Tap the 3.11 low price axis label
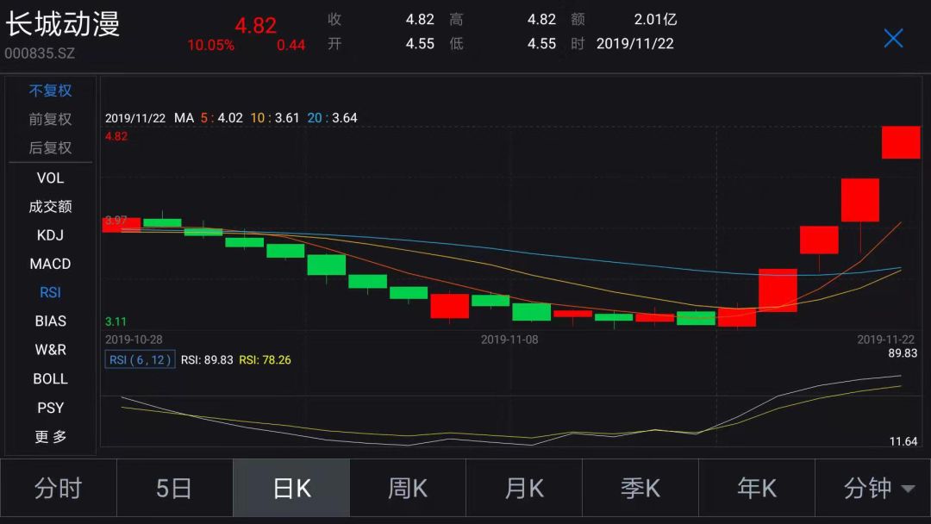Screen dimensions: 931x524 116,321
